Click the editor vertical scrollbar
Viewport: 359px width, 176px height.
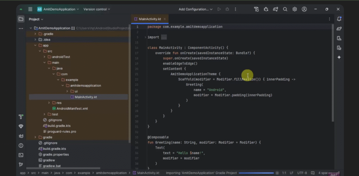pos(333,73)
